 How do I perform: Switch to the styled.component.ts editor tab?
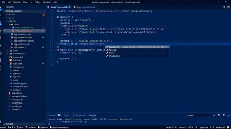59,7
